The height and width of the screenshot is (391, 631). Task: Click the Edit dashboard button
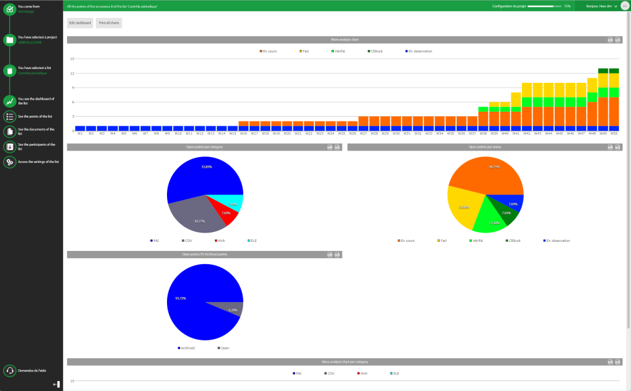click(80, 23)
